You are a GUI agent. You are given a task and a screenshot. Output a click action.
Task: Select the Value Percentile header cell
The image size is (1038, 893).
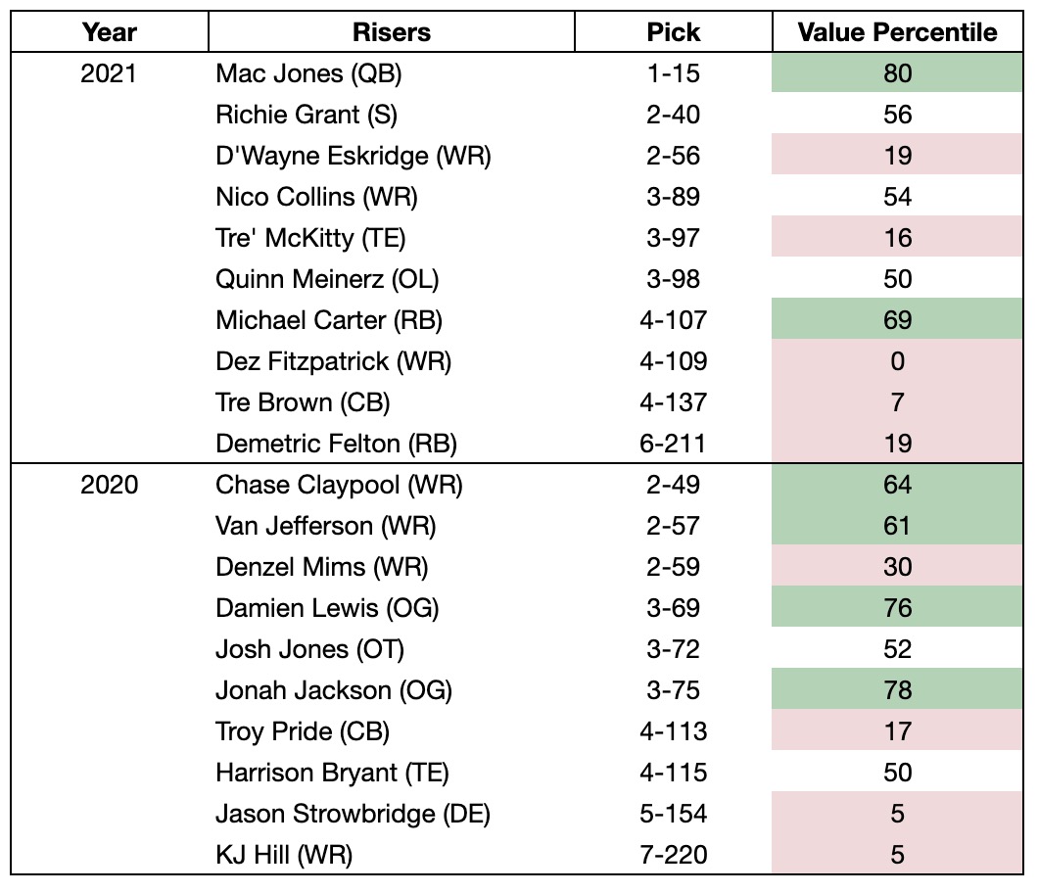point(897,32)
